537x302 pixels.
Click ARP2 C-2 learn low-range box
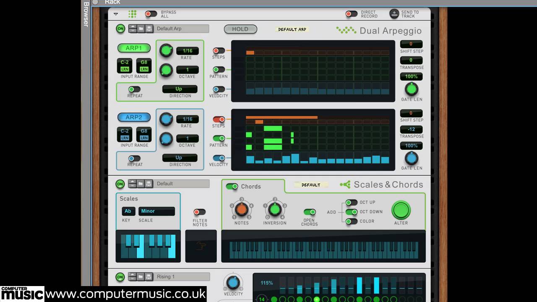tap(125, 135)
